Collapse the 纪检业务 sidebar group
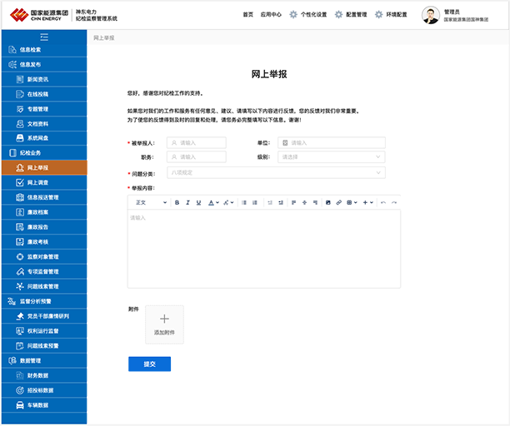The height and width of the screenshot is (426, 510). (44, 152)
